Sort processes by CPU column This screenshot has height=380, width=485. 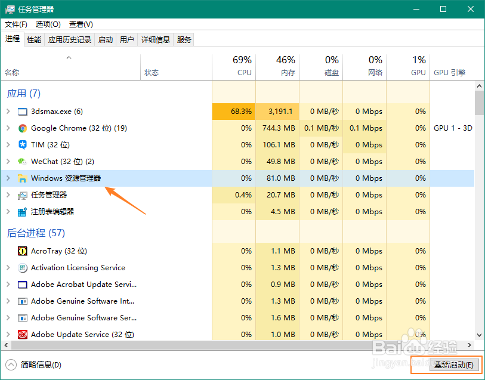pos(234,67)
